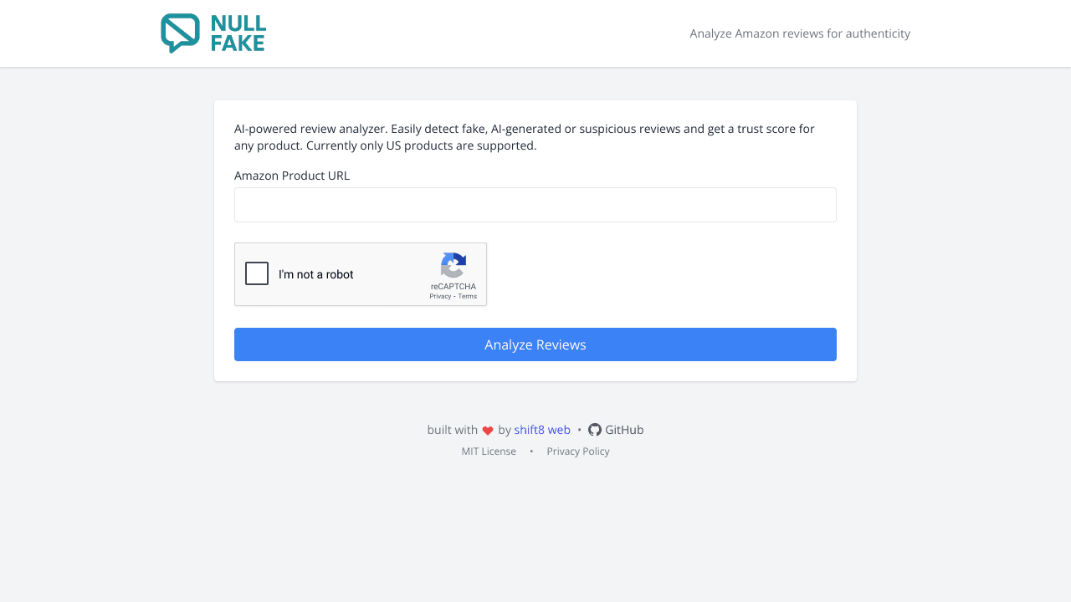
Task: Click the red heart icon in footer
Action: (x=488, y=431)
